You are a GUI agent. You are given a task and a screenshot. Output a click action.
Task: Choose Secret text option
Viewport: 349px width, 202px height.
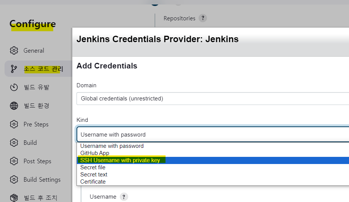click(213, 175)
